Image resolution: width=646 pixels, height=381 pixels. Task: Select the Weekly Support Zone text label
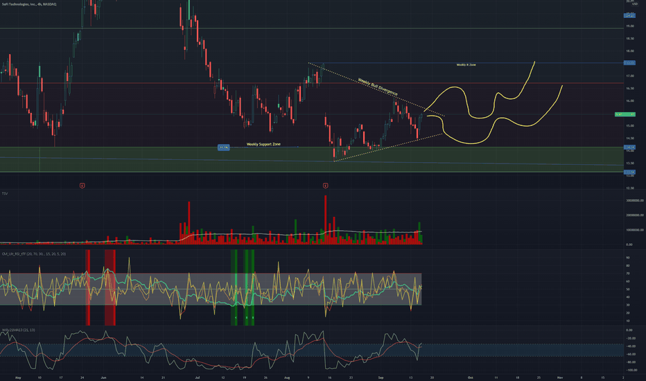coord(263,144)
